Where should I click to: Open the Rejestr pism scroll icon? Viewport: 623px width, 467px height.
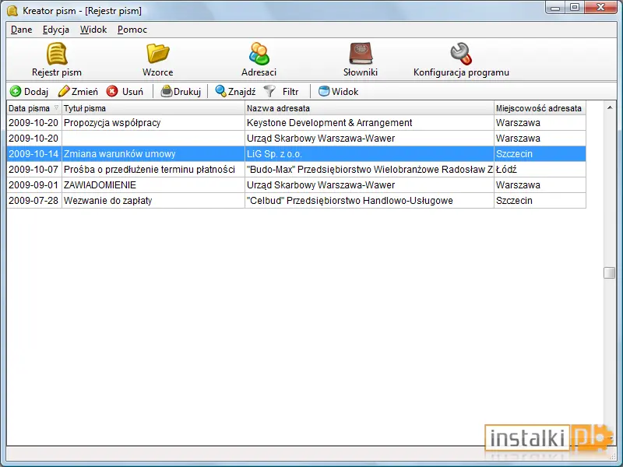point(57,54)
